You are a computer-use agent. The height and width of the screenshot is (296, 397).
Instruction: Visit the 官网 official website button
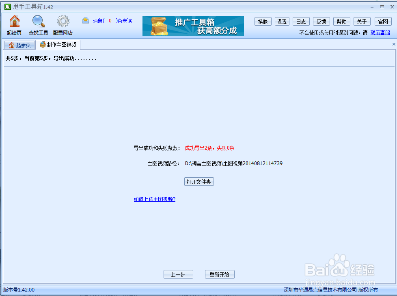tap(382, 21)
